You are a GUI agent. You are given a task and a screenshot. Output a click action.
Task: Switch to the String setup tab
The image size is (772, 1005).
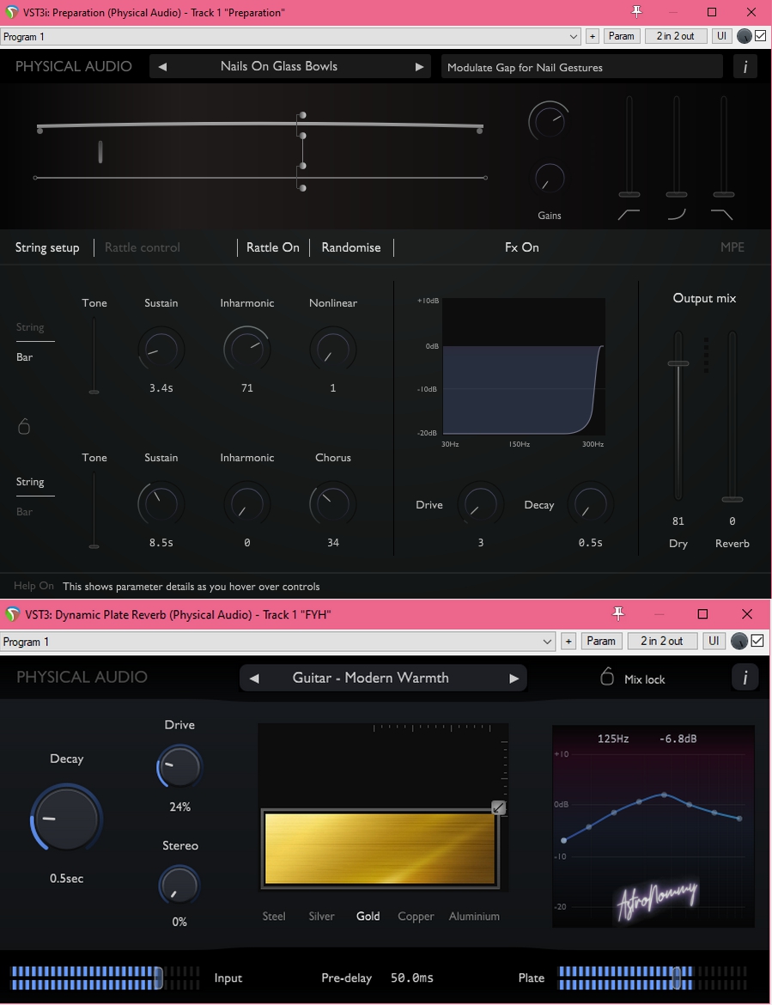click(47, 247)
